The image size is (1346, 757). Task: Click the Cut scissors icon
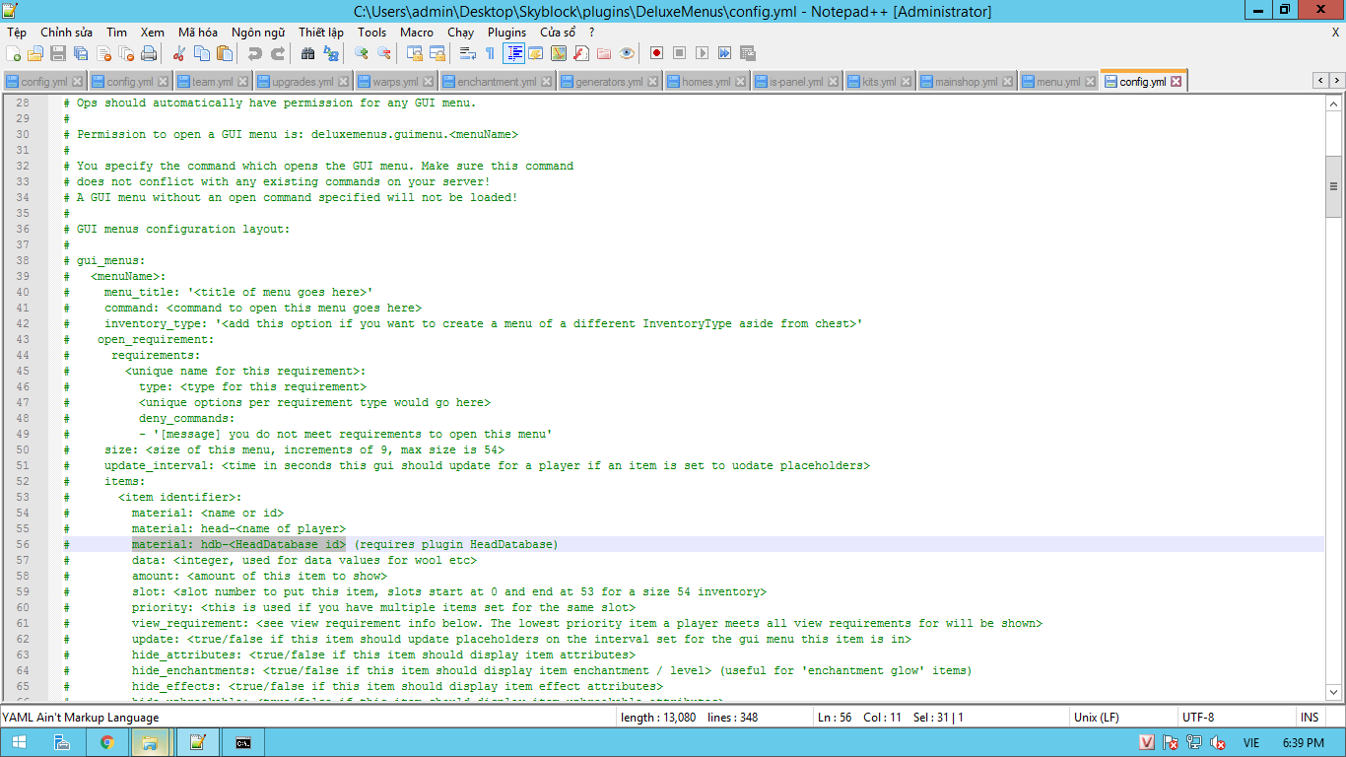pos(180,53)
